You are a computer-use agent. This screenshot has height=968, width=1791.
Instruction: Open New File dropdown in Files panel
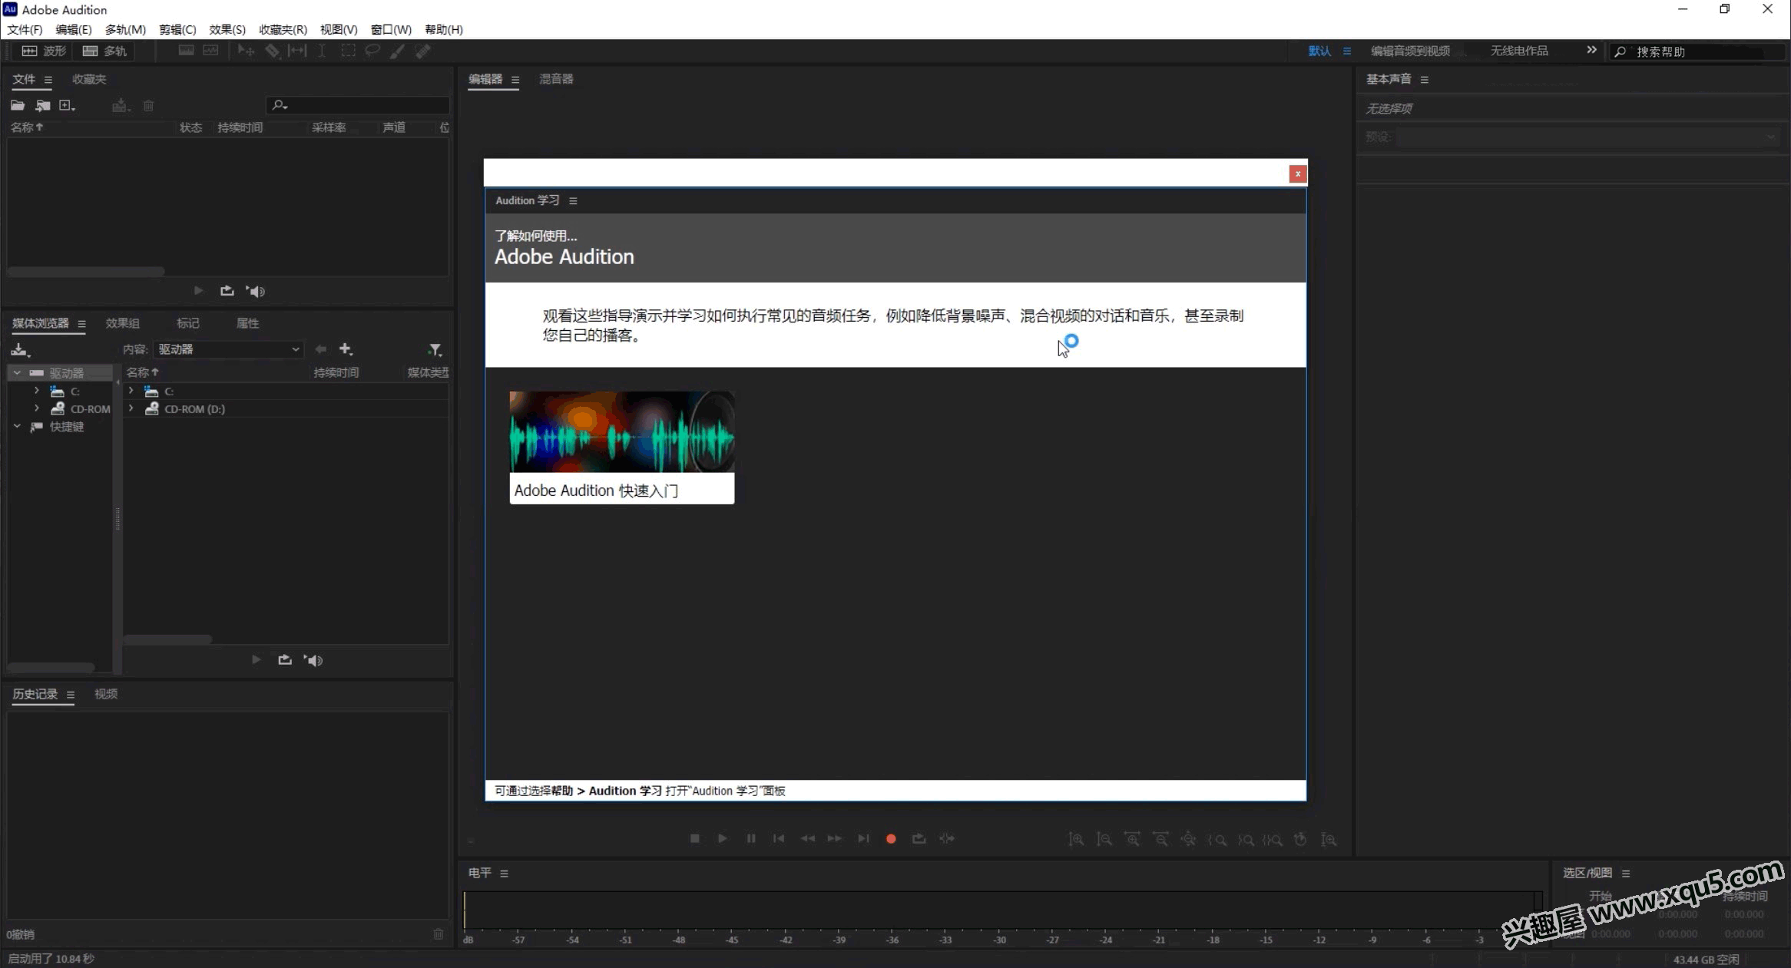click(68, 105)
